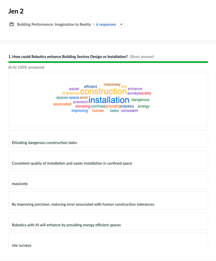Click the webinar calendar icon beside the title
Viewport: 216px width, 261px height.
click(12, 24)
